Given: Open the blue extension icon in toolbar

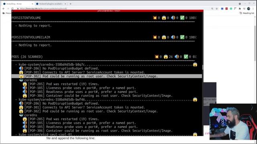Looking at the screenshot, I should pos(222,8).
